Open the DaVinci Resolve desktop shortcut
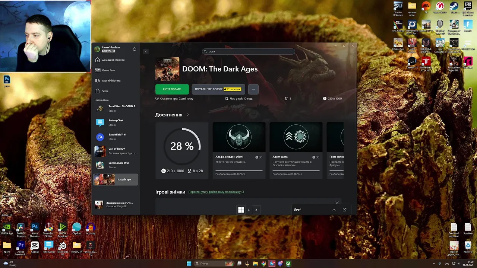The image size is (477, 268). pyautogui.click(x=21, y=230)
